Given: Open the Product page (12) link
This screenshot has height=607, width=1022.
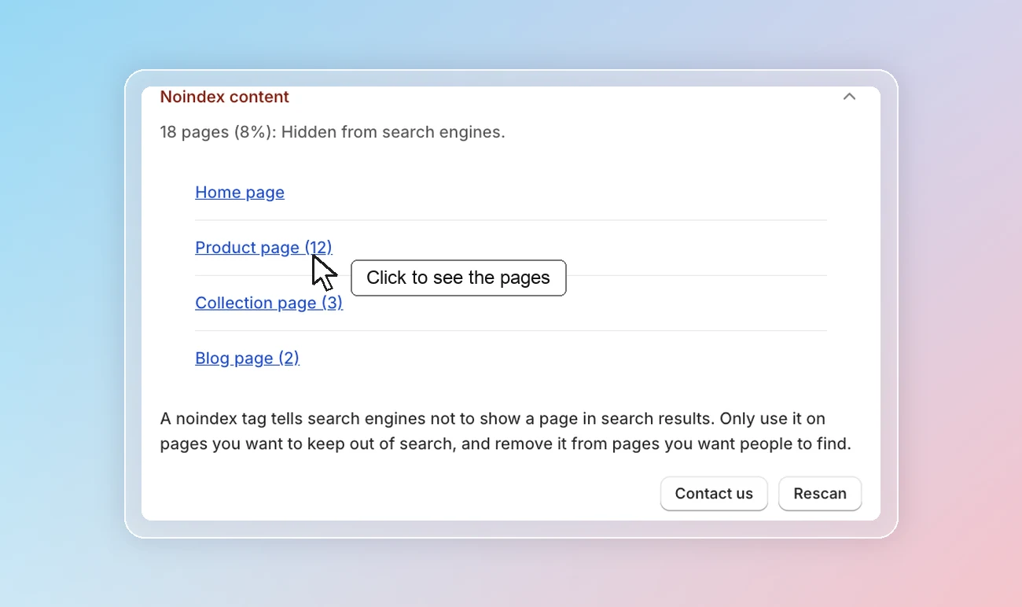Looking at the screenshot, I should (x=263, y=248).
